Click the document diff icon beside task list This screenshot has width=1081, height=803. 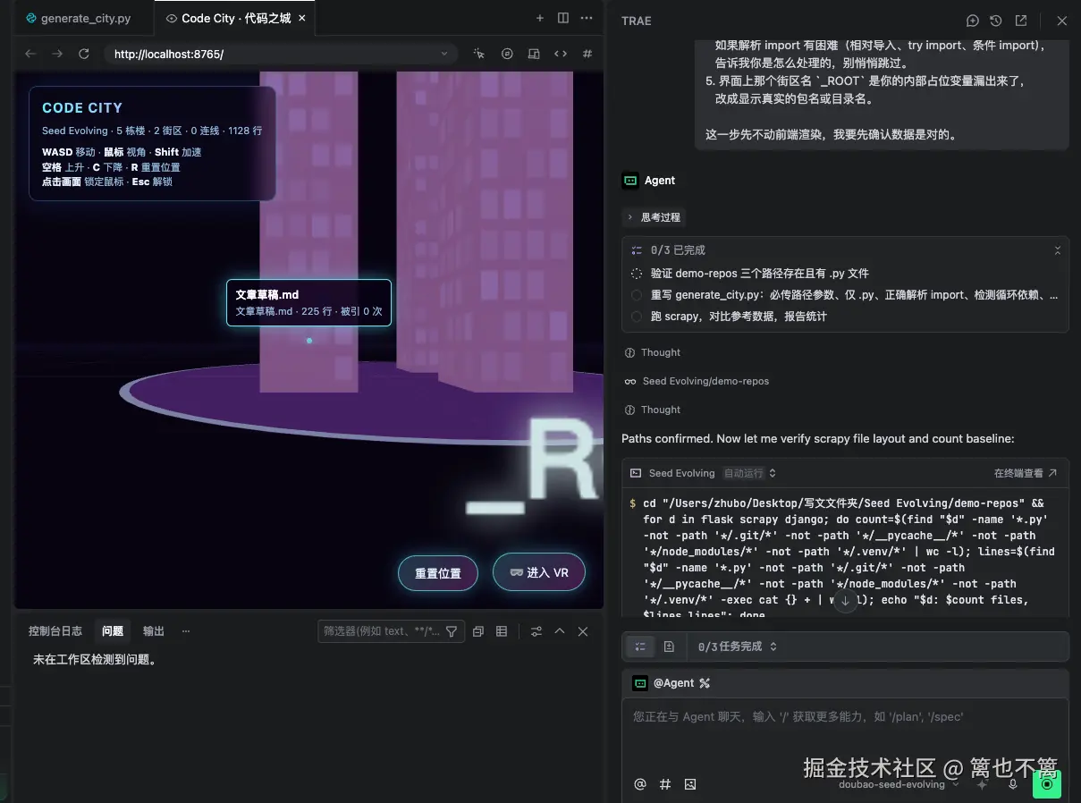[669, 647]
